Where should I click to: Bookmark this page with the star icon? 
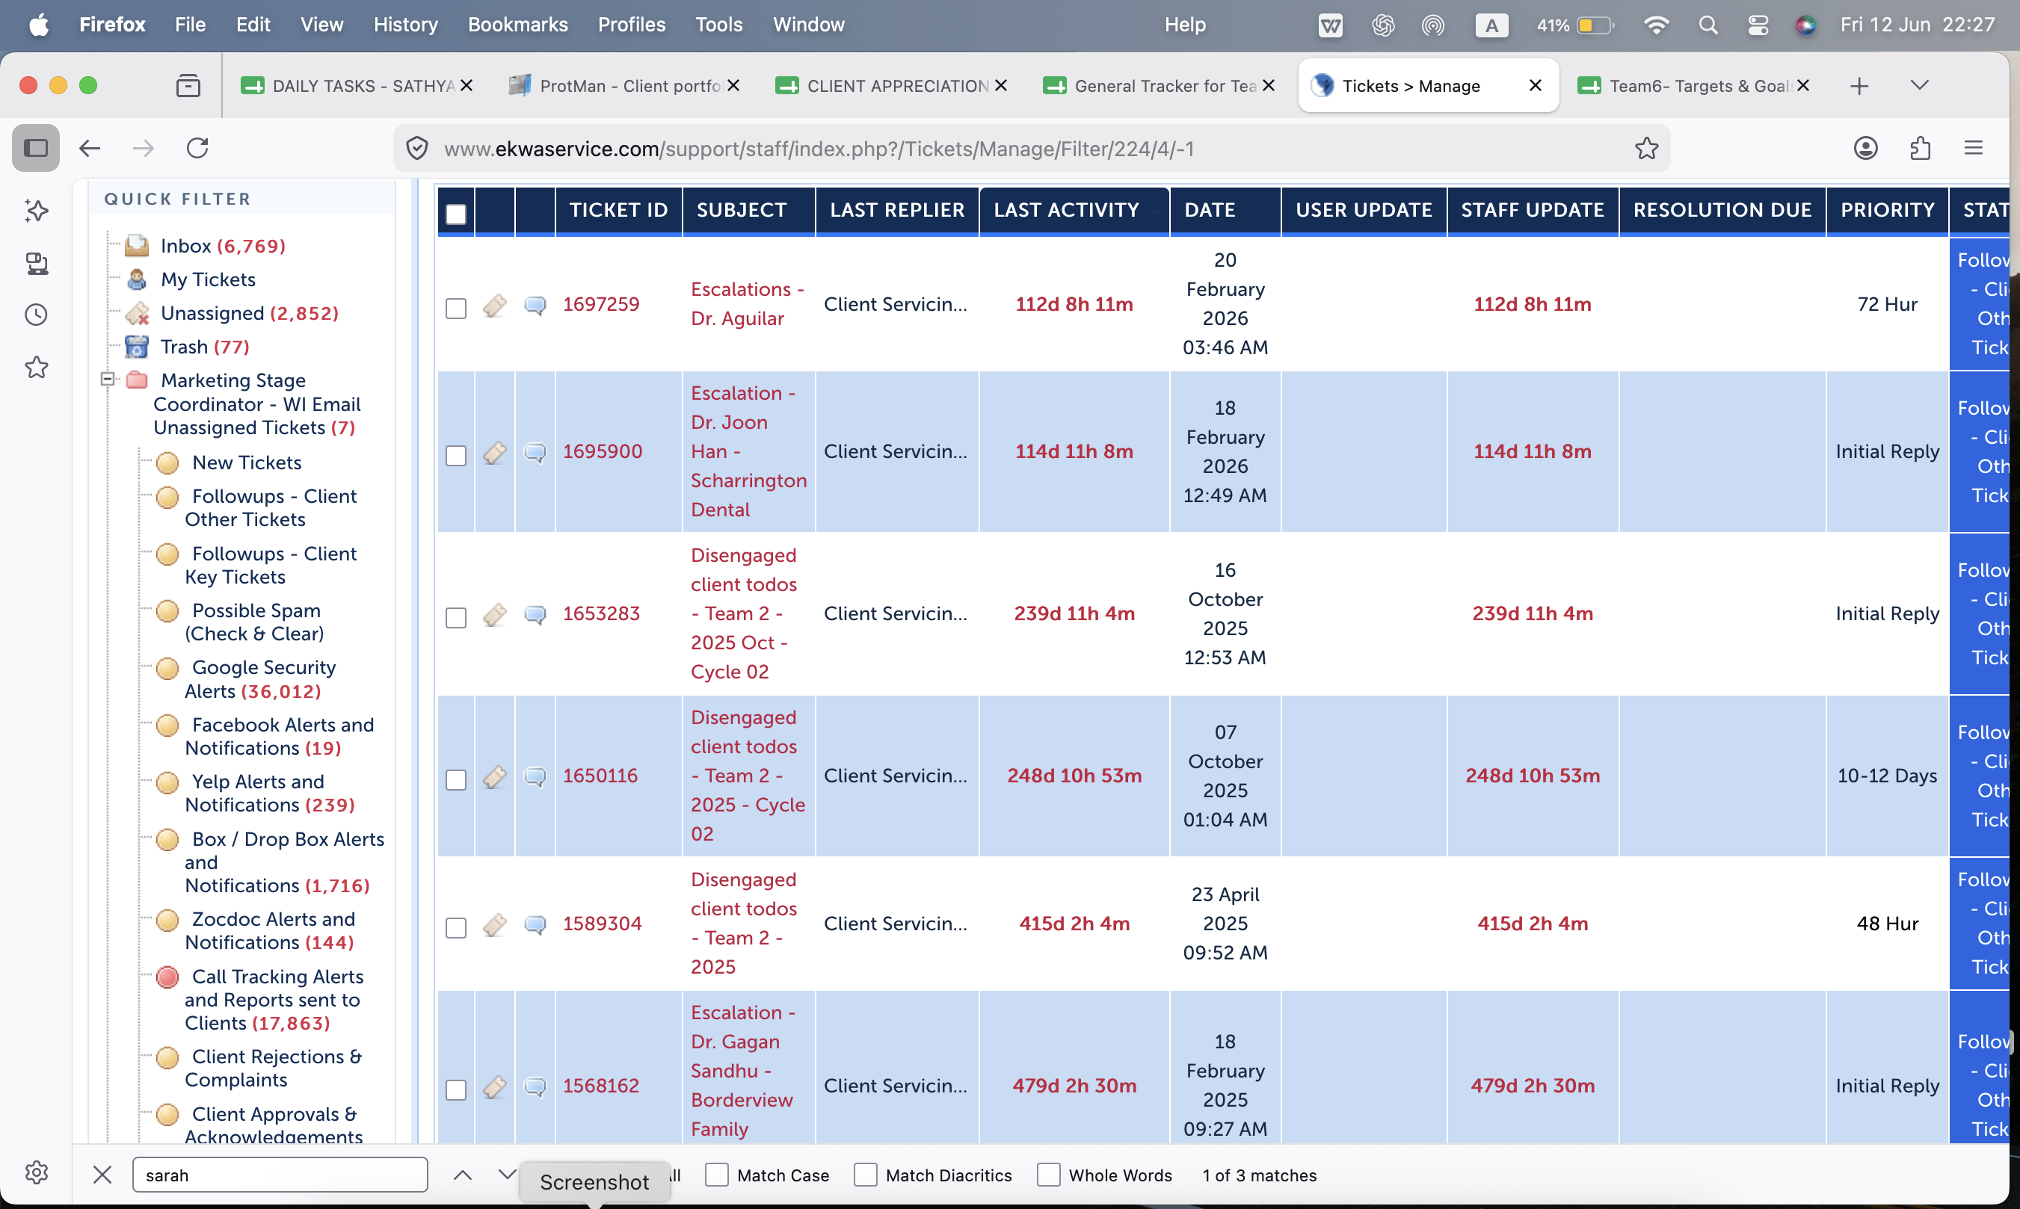tap(1647, 148)
